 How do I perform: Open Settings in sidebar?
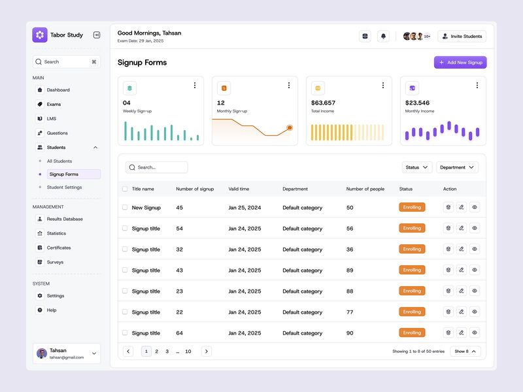coord(56,296)
